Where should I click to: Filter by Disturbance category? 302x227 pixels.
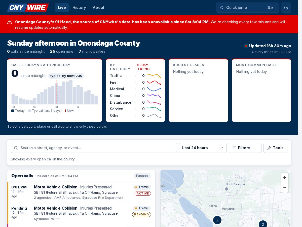point(135,102)
